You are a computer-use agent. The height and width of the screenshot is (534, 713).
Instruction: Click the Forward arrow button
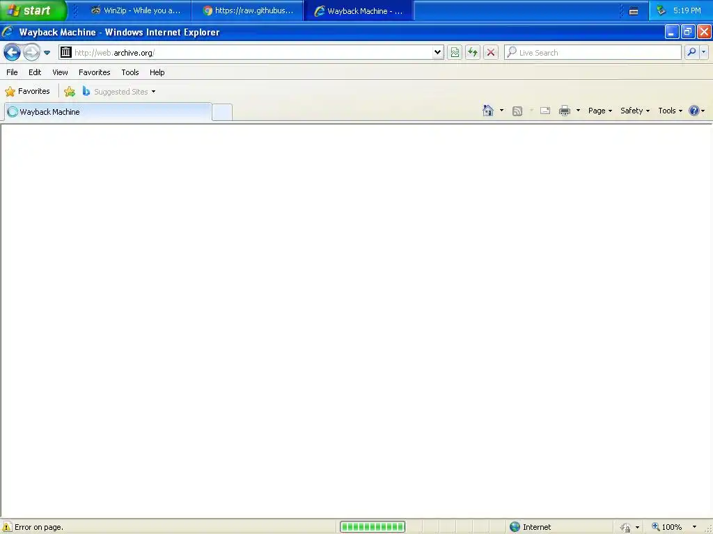tap(31, 53)
